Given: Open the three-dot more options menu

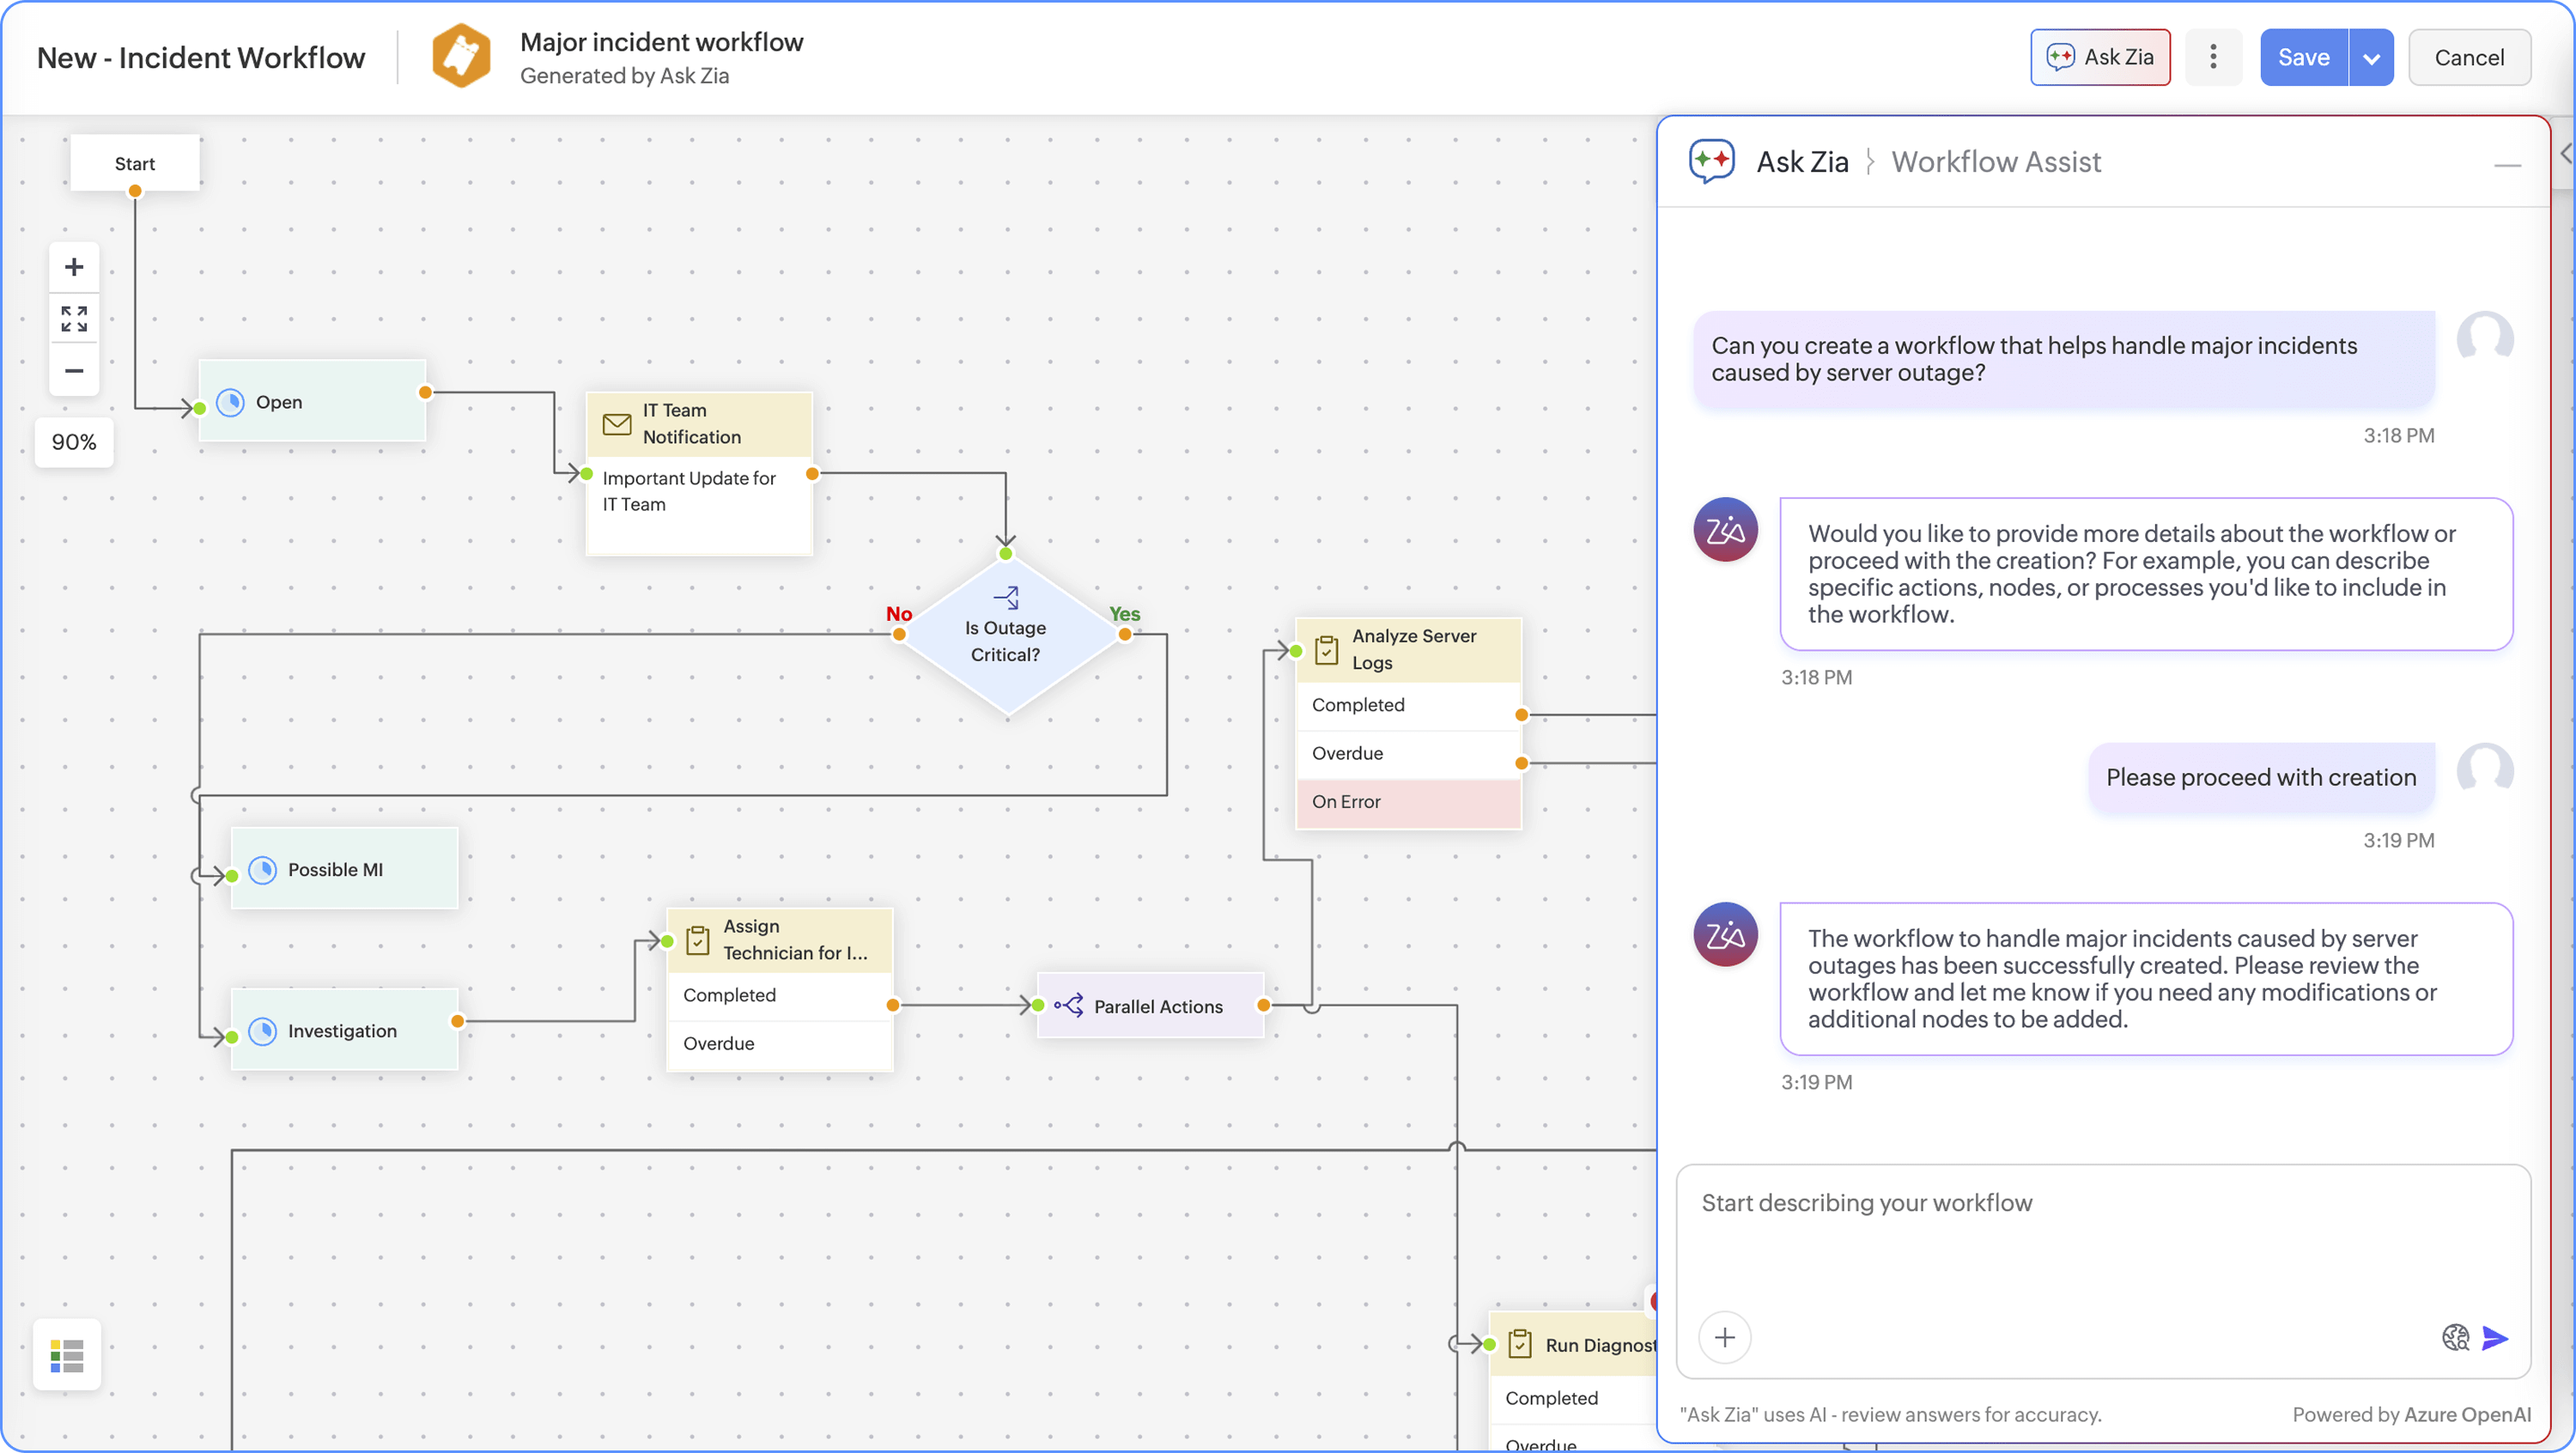Looking at the screenshot, I should click(2213, 57).
